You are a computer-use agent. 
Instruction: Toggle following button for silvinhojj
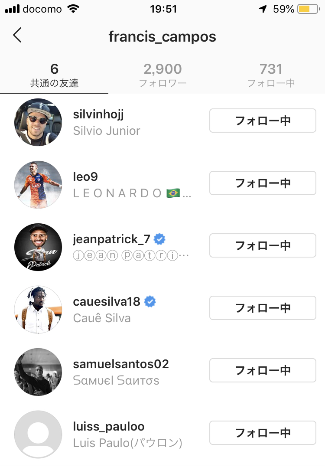pyautogui.click(x=263, y=121)
